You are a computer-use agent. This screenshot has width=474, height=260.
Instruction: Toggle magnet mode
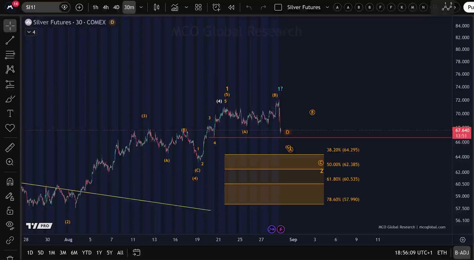coord(10,182)
